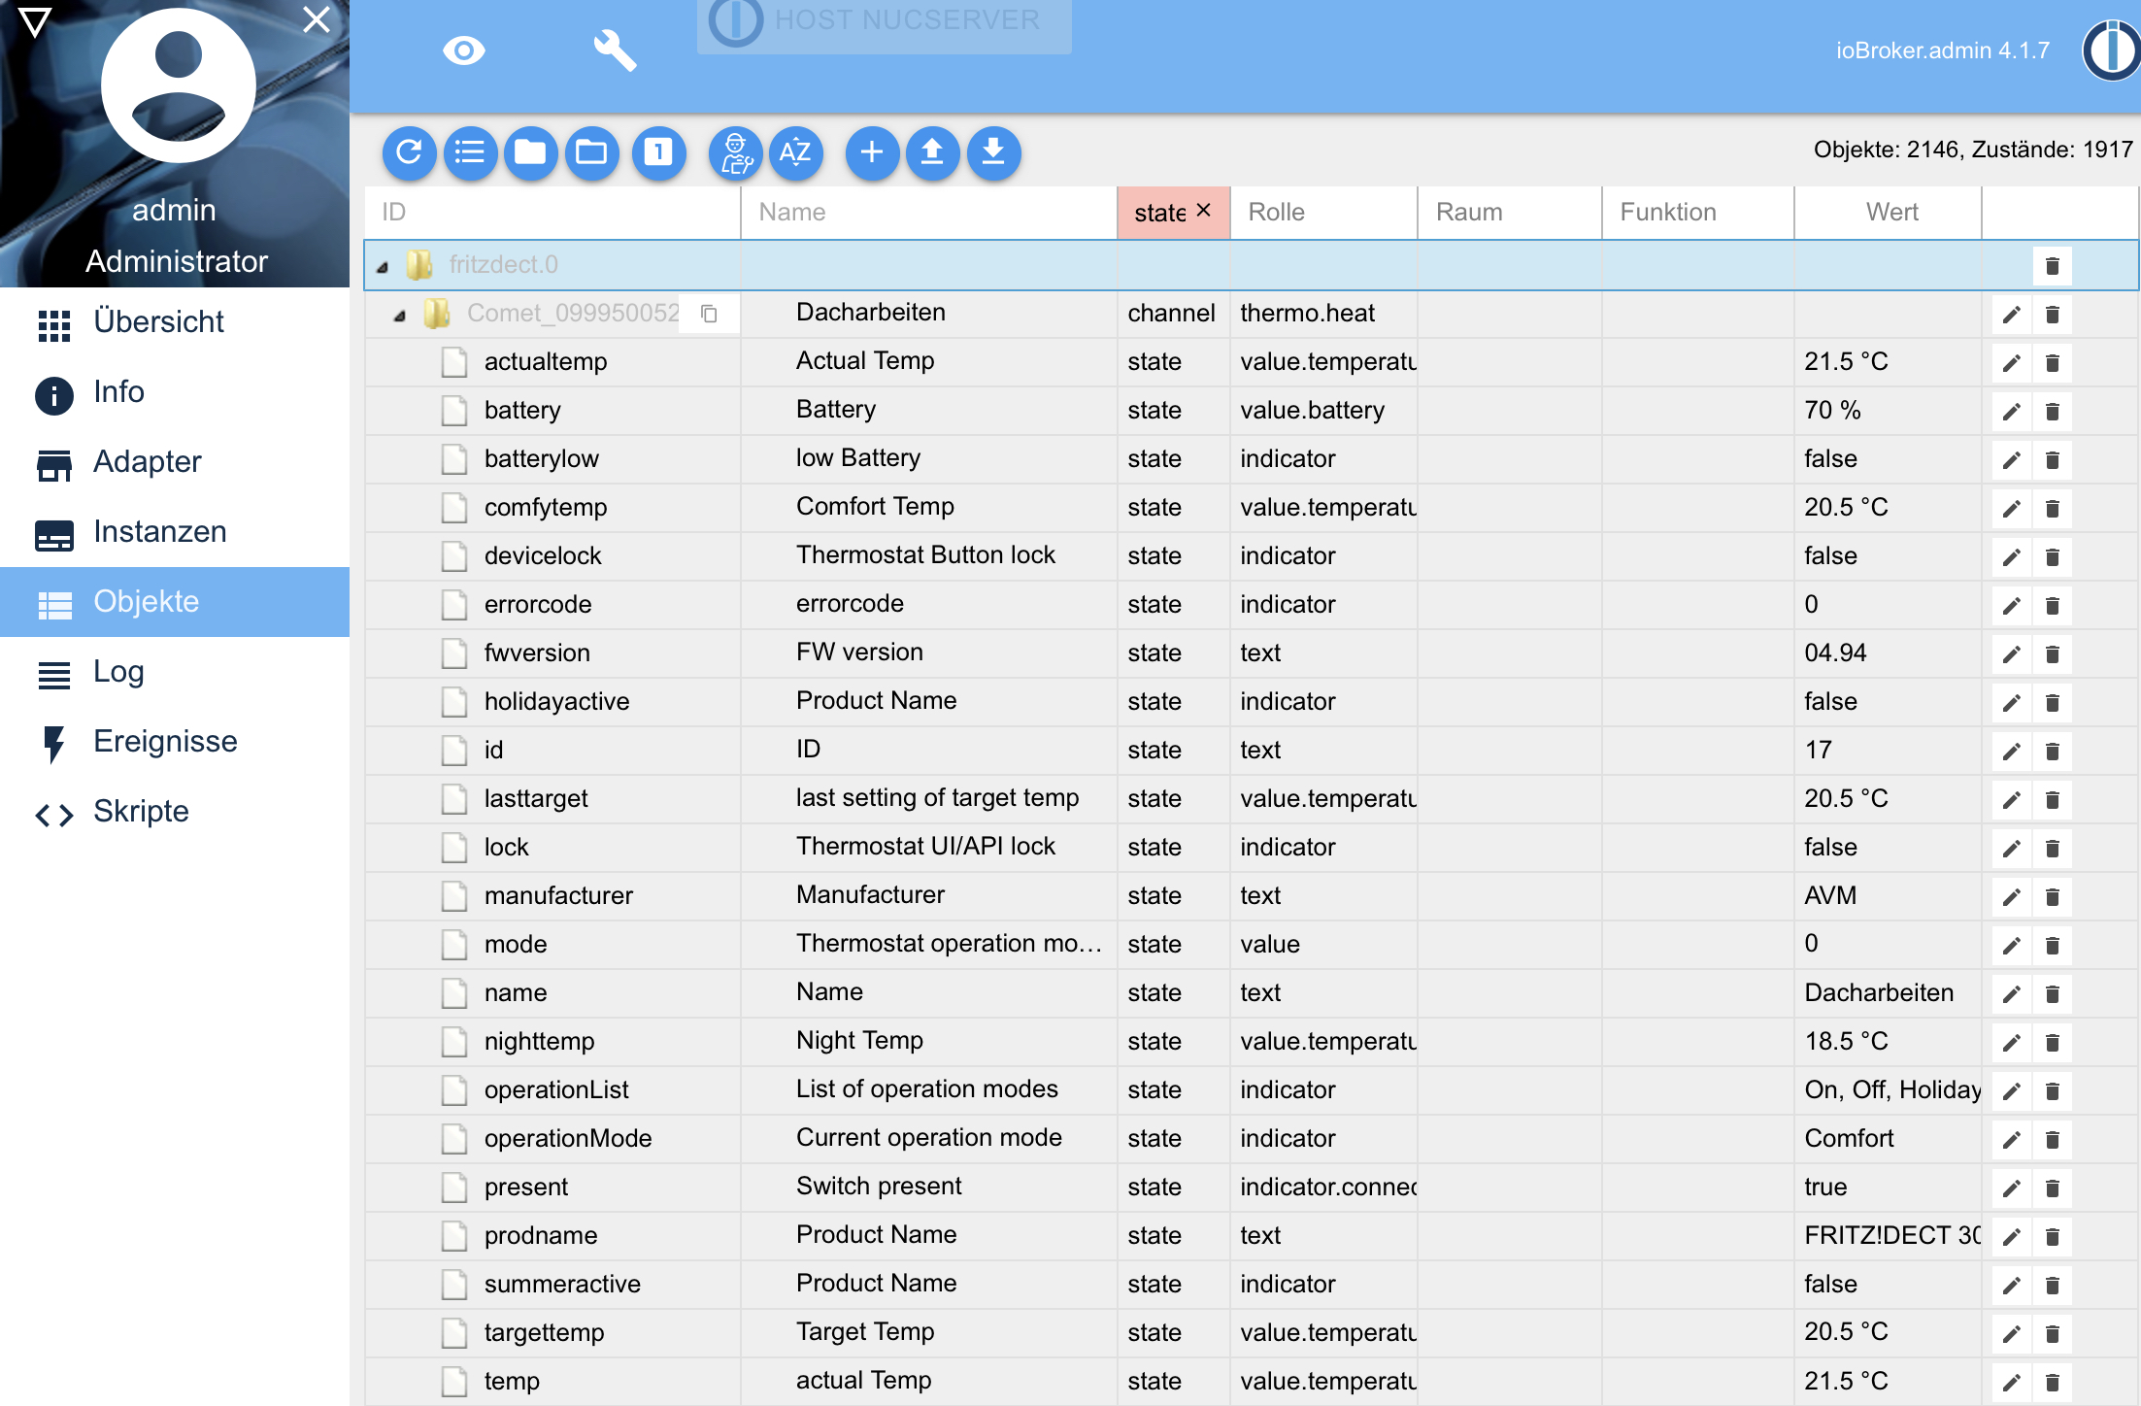Upload objects from file
This screenshot has height=1406, width=2141.
click(x=932, y=152)
